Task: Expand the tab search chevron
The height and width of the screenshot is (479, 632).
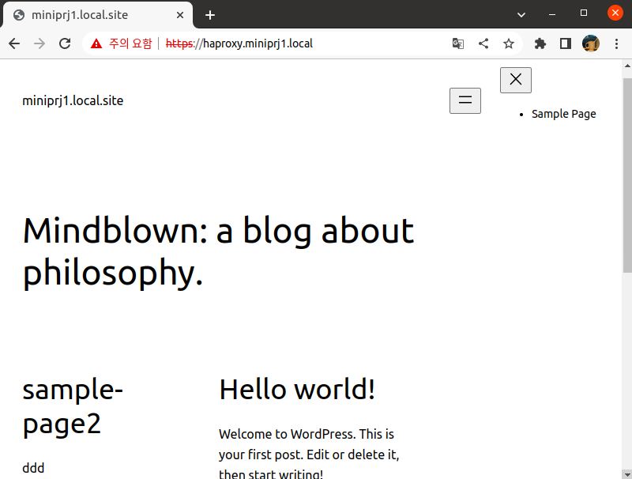Action: click(521, 15)
